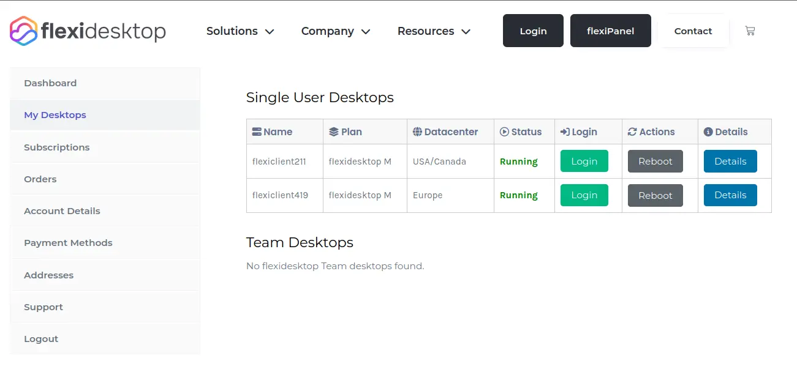Reboot the flexiclient211 desktop
797x372 pixels.
click(x=655, y=162)
